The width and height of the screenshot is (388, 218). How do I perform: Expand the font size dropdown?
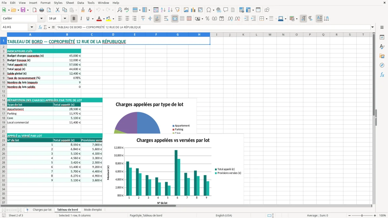pos(65,19)
